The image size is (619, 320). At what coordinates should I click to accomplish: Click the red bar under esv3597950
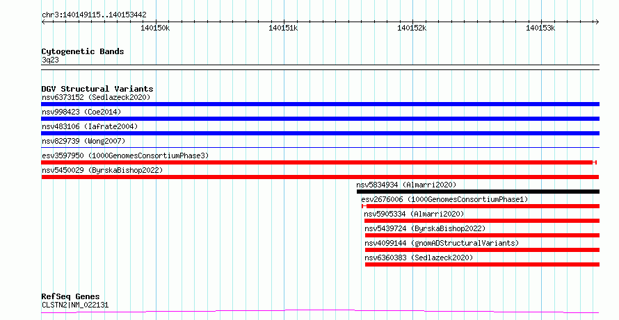click(x=319, y=162)
